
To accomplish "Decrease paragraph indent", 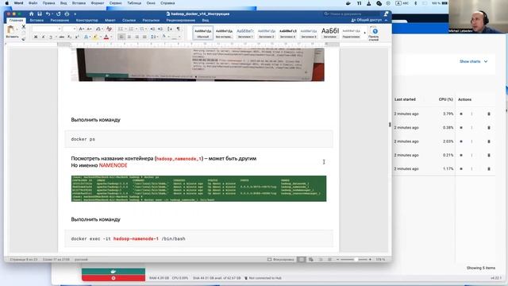I will point(152,29).
